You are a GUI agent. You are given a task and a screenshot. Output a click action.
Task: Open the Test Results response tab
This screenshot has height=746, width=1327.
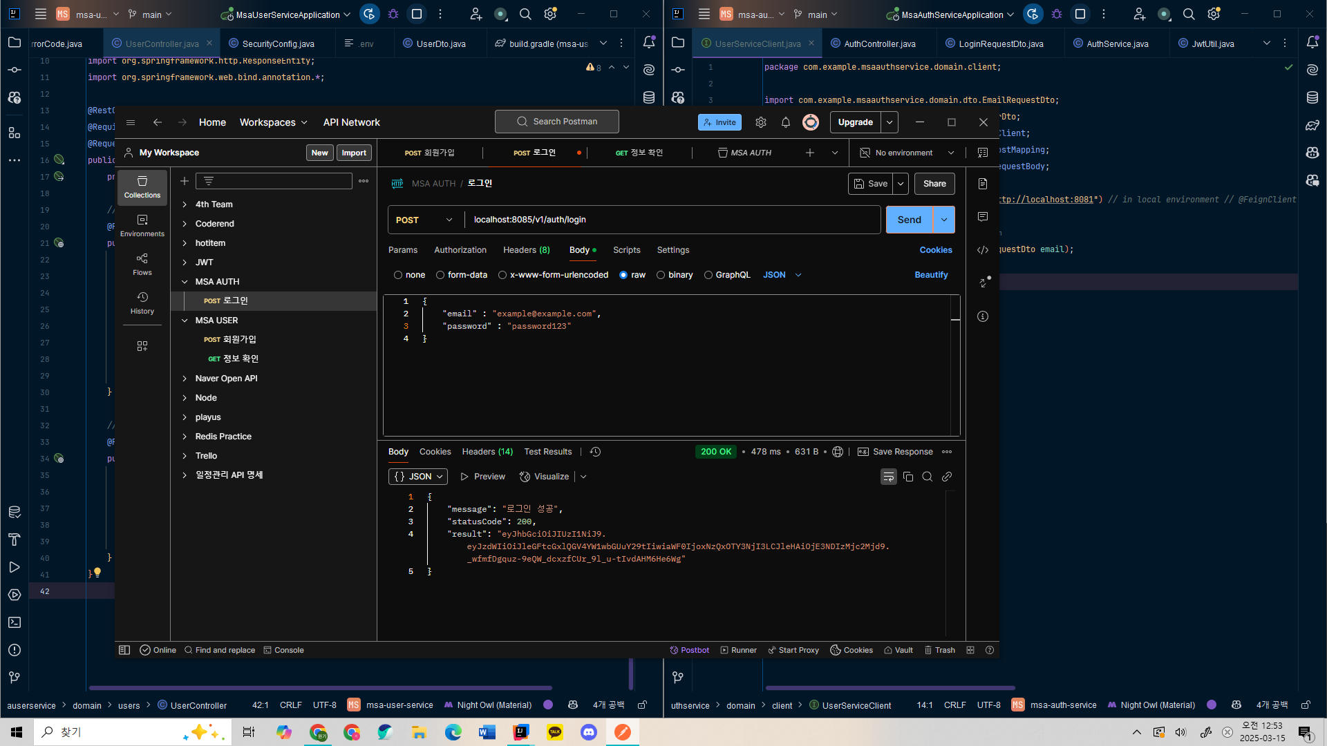547,452
